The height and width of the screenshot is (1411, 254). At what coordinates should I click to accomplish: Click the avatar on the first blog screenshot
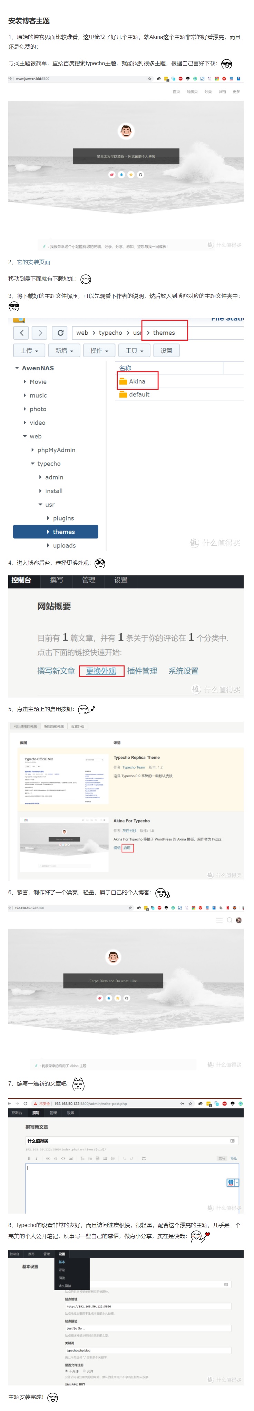126,131
